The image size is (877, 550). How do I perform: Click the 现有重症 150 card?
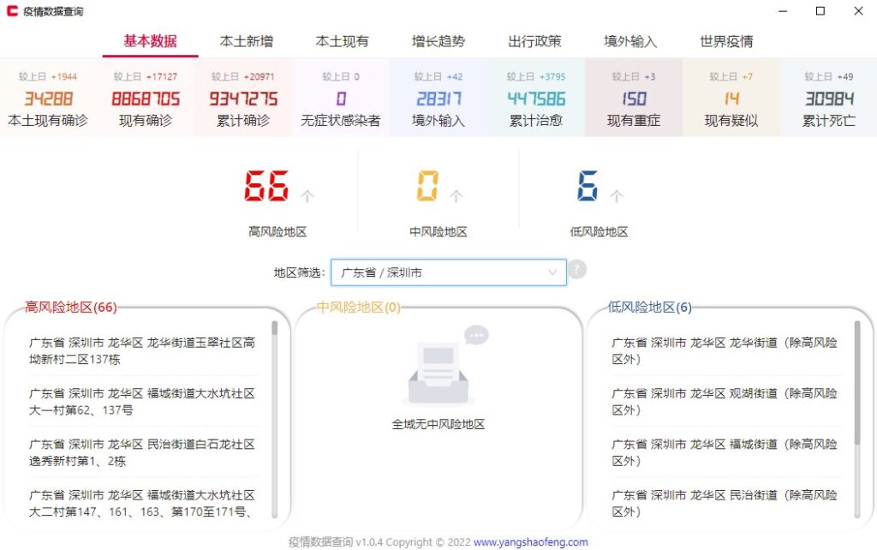click(x=634, y=98)
